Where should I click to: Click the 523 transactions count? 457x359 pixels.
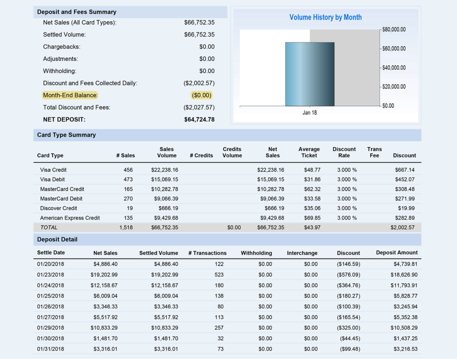219,275
